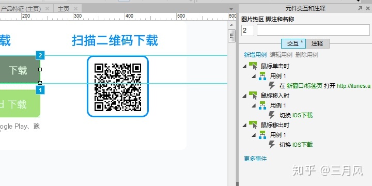This screenshot has height=186, width=372.
Task: Click the QR code image on canvas
Action: 118,87
